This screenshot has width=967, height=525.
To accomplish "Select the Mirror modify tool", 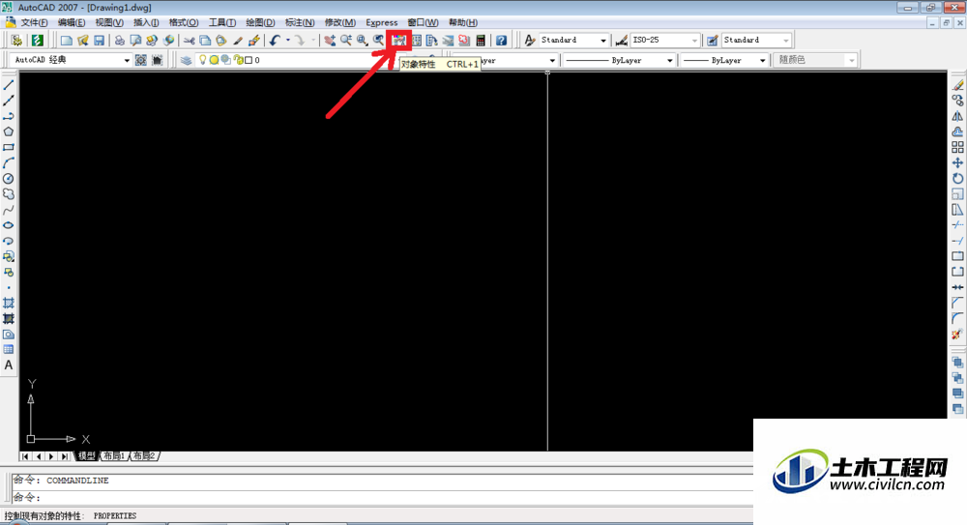I will [x=957, y=116].
